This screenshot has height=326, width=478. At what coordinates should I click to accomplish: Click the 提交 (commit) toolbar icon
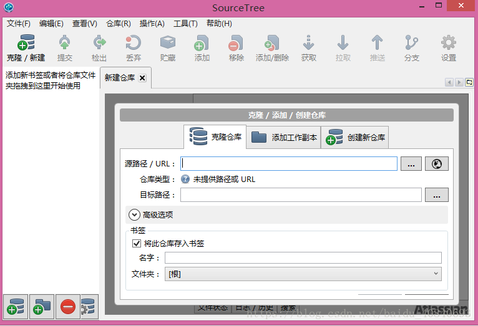tap(65, 42)
